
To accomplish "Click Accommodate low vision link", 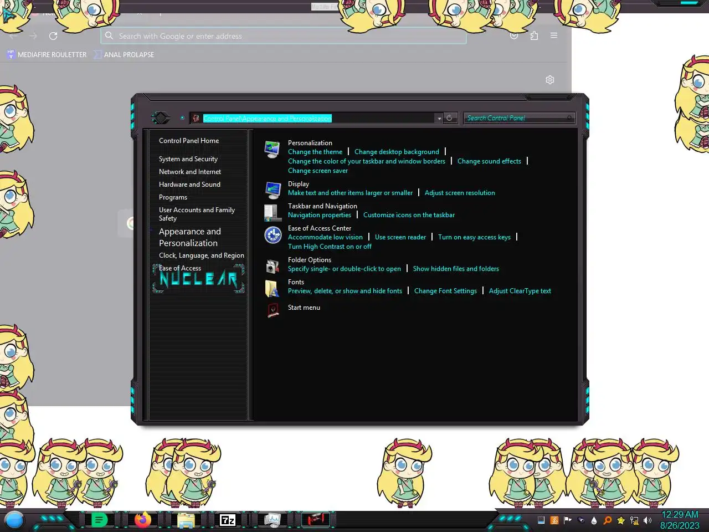I will 325,237.
